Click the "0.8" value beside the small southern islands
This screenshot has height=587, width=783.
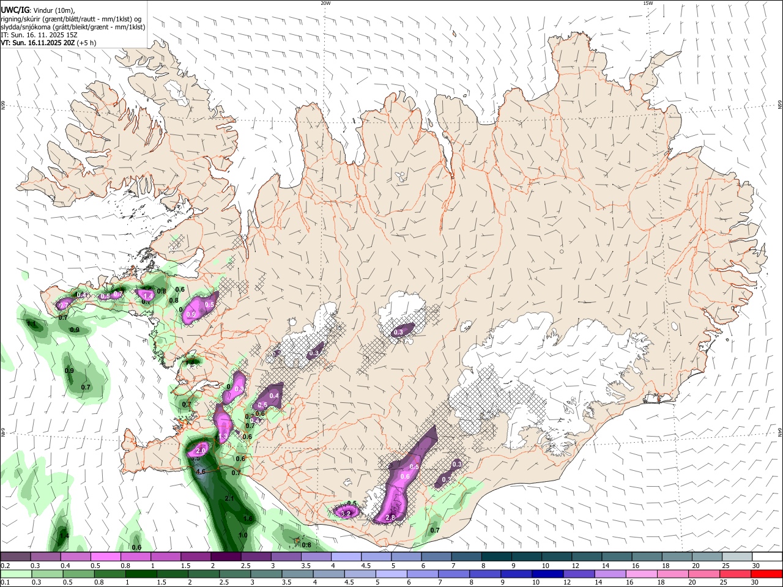click(x=306, y=545)
